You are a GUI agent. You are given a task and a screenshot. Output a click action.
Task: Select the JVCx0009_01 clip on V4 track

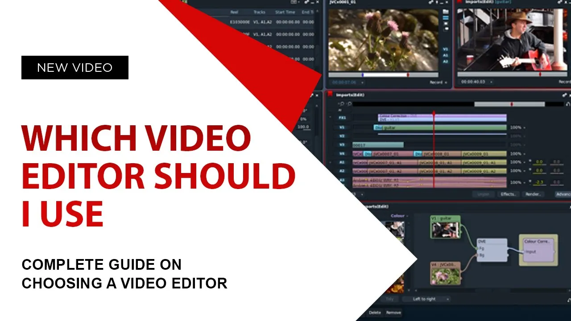pyautogui.click(x=484, y=154)
